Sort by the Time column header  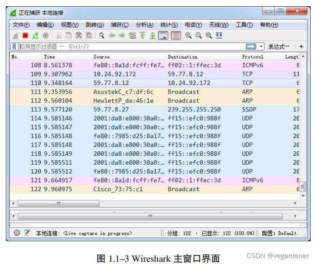coord(67,57)
